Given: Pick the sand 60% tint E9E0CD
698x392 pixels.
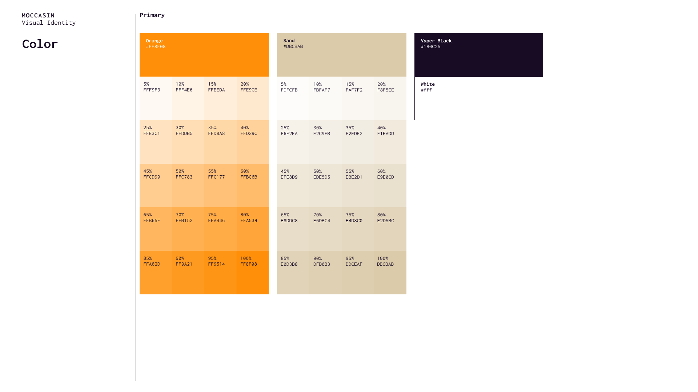Looking at the screenshot, I should pyautogui.click(x=390, y=185).
